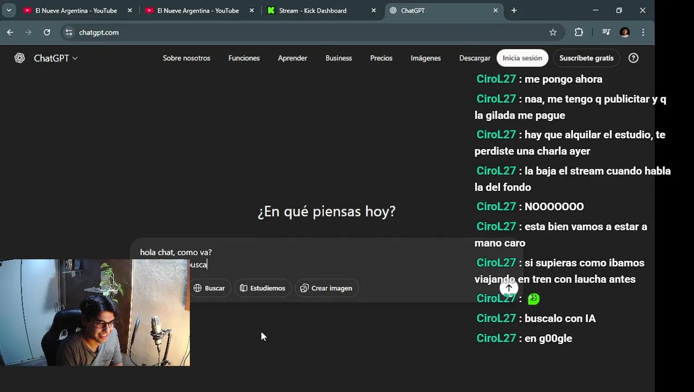Screen dimensions: 694x392
Task: Click heading '¿En qué piensas hoy?'
Action: [x=327, y=211]
